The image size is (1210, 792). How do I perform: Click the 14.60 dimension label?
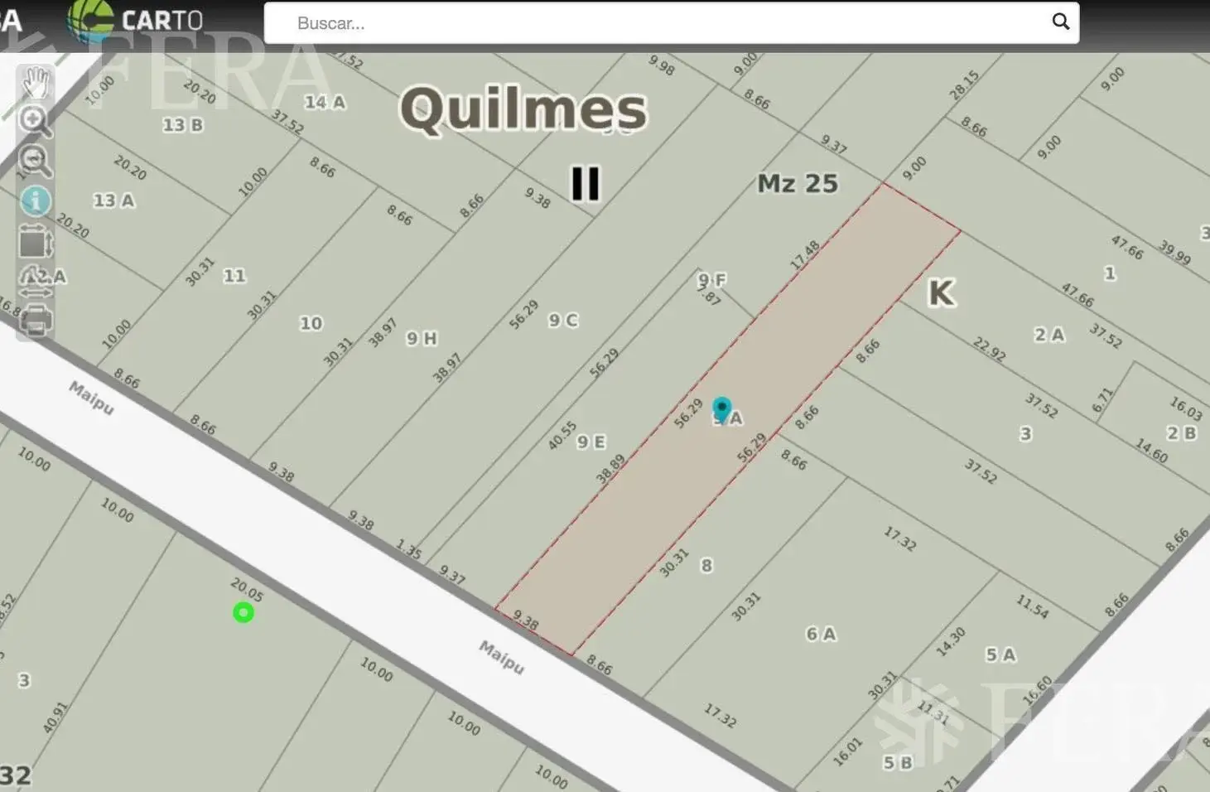[1151, 452]
